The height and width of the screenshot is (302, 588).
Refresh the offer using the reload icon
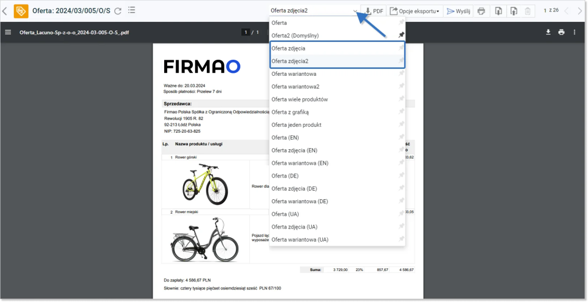coord(118,11)
